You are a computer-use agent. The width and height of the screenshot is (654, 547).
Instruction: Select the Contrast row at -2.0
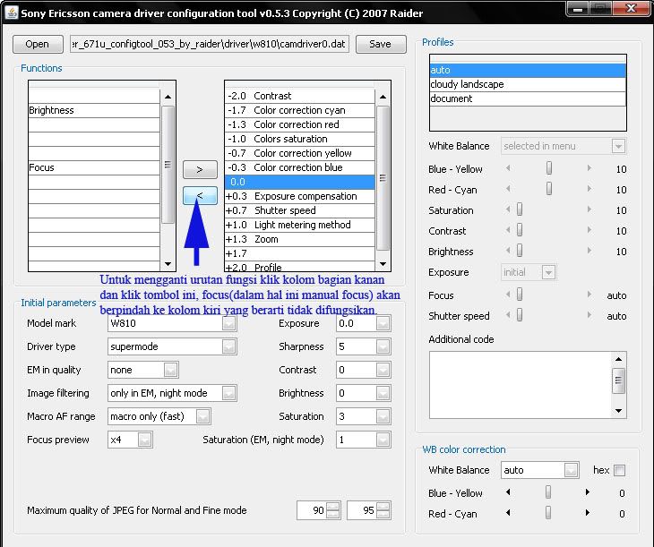point(299,96)
